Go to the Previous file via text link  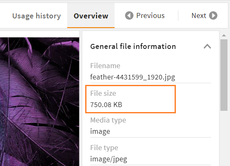(150, 15)
